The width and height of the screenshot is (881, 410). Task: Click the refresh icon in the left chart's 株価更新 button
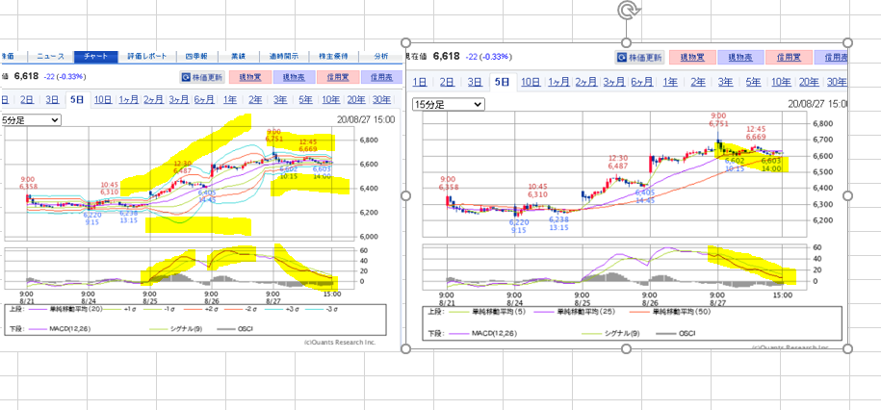click(x=188, y=77)
